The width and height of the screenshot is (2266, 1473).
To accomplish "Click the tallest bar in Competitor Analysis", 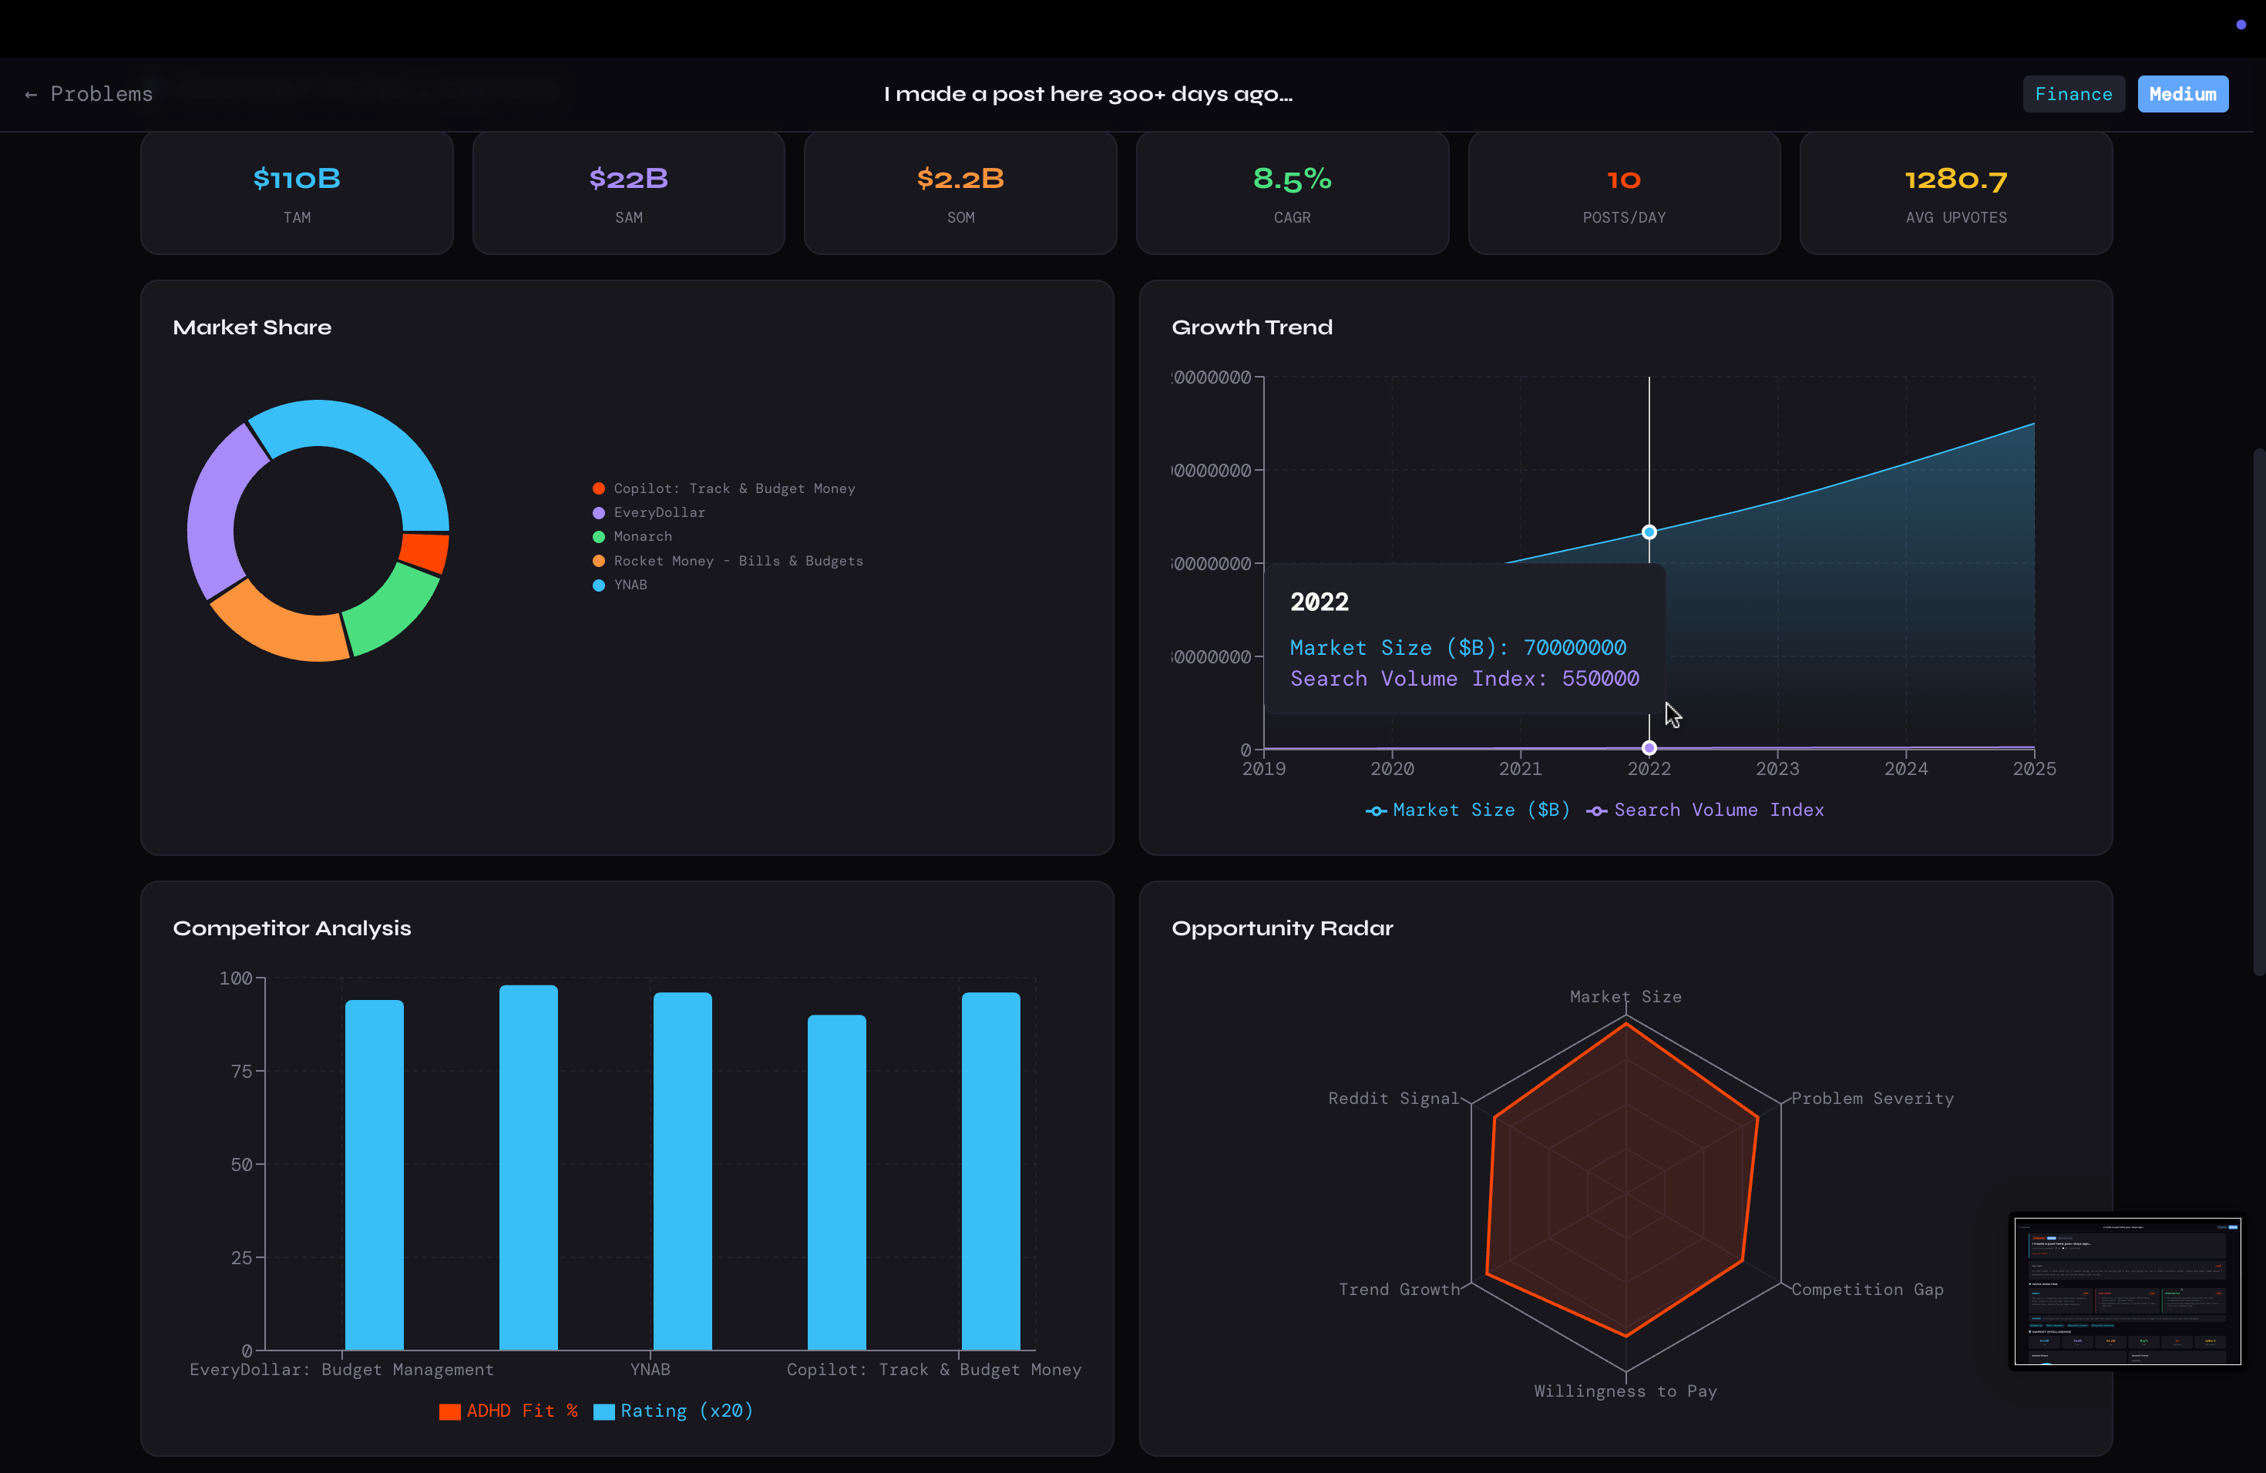I will pos(529,1166).
